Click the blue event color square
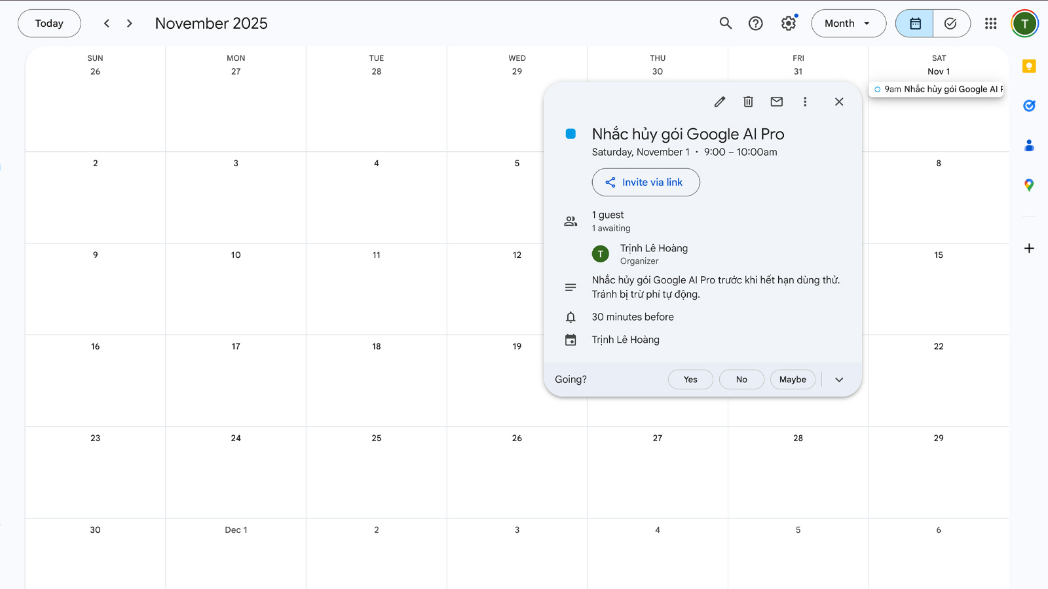The width and height of the screenshot is (1048, 589). (x=571, y=134)
